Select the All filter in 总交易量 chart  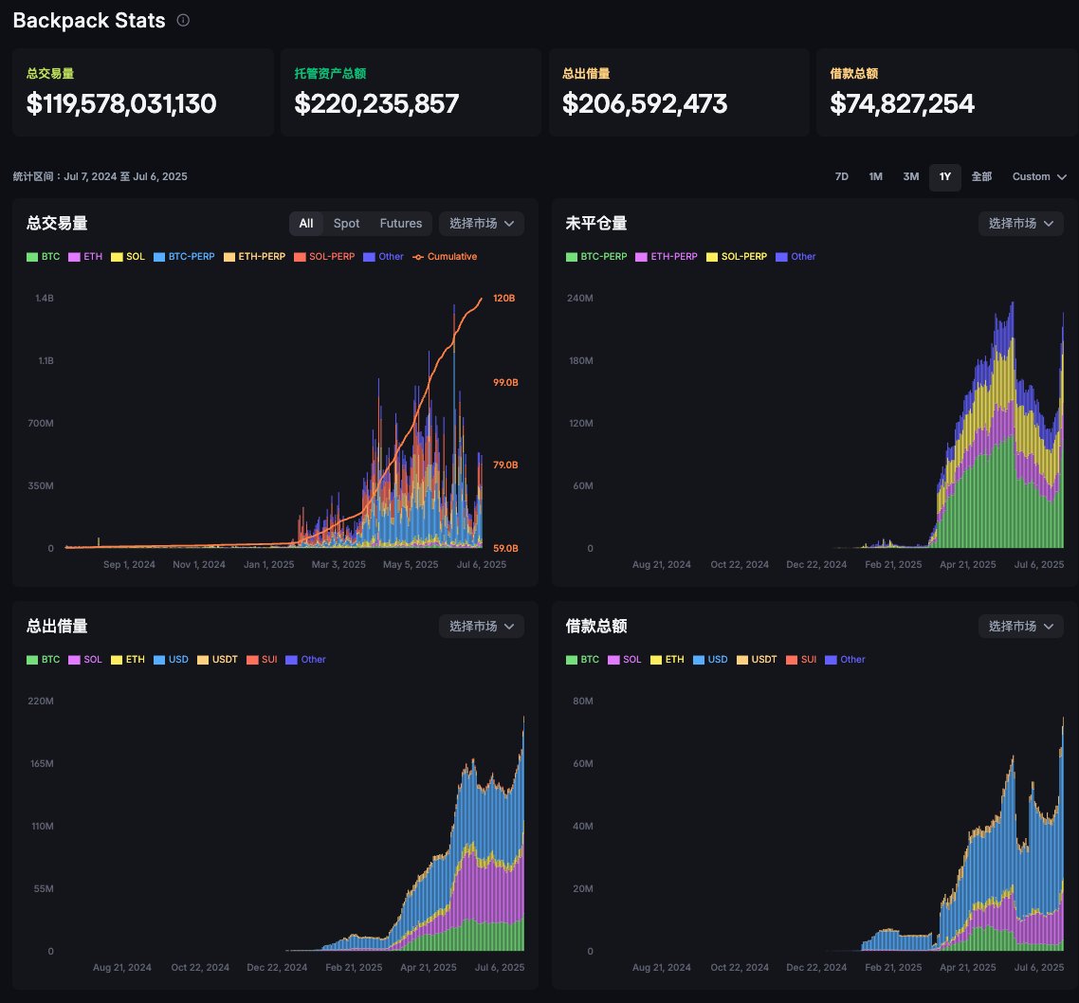point(306,224)
